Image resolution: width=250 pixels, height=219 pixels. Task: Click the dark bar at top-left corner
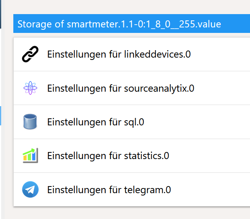1,14
